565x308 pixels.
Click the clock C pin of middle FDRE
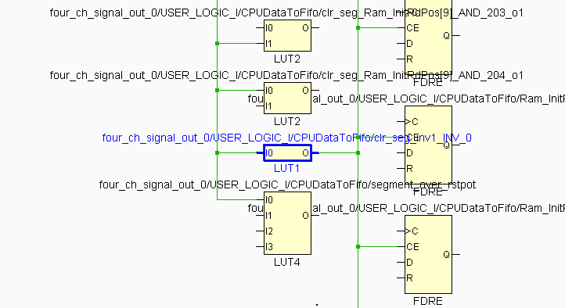point(412,122)
